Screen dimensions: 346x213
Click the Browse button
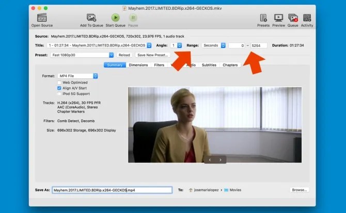pyautogui.click(x=300, y=190)
